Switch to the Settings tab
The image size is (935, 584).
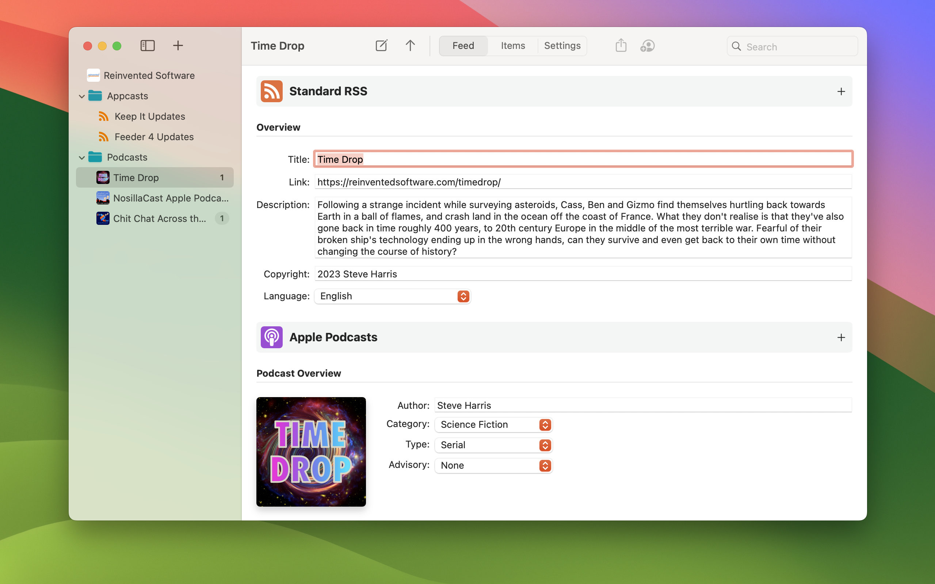pos(563,45)
